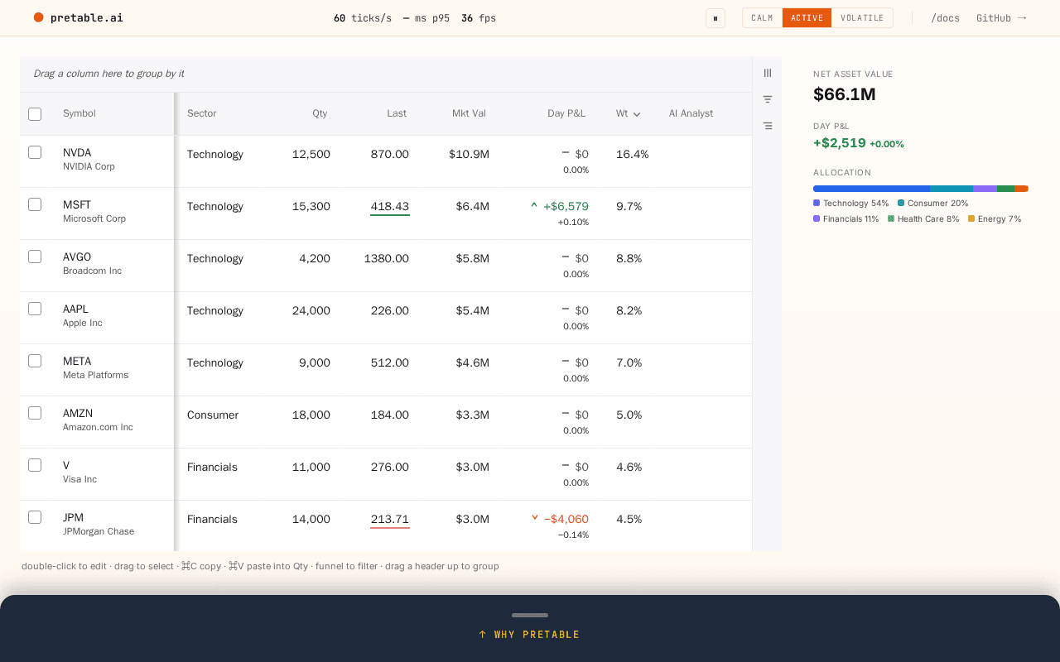Pause the live tick stream

point(715,18)
